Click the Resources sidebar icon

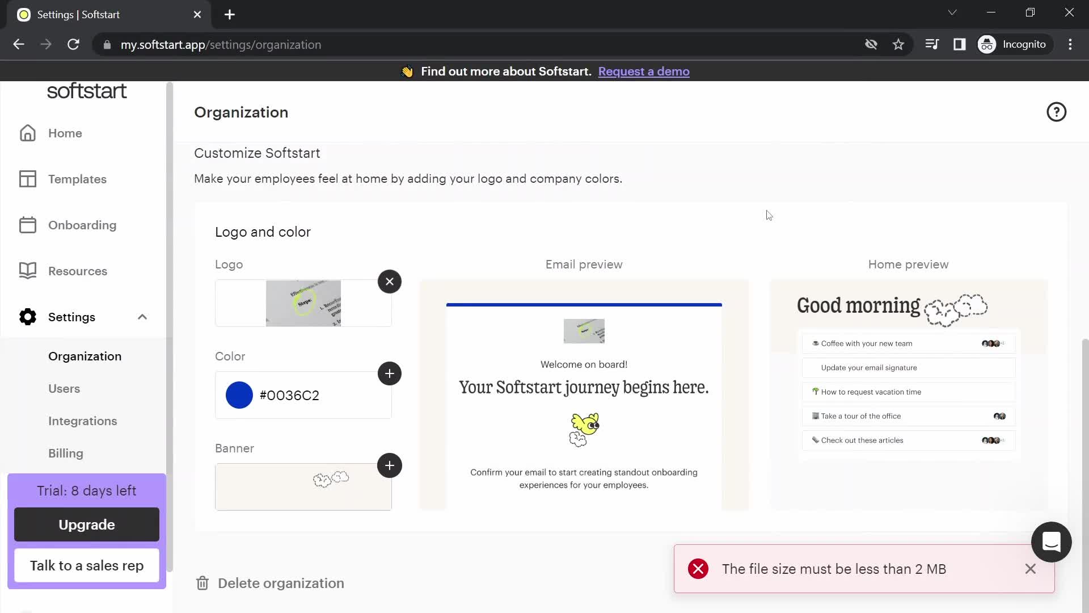(x=28, y=271)
